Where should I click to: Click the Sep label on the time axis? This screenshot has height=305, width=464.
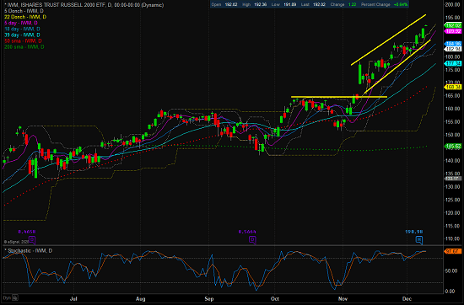click(x=209, y=299)
